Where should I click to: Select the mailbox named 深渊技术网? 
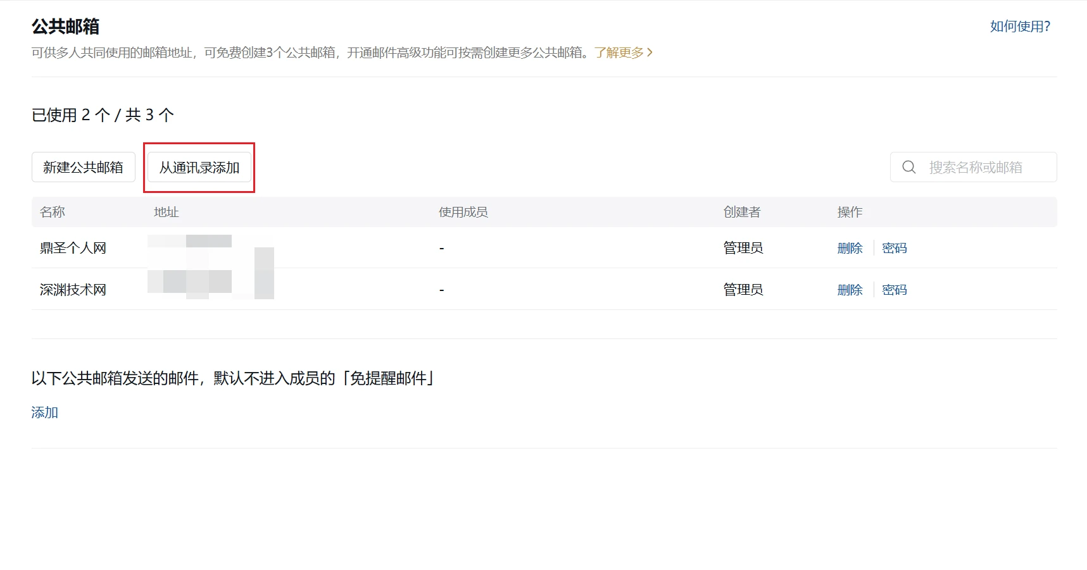[72, 289]
